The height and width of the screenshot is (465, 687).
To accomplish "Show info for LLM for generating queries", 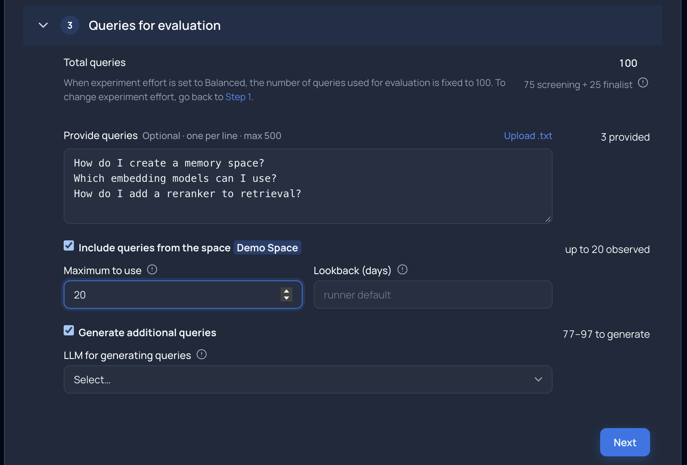I will pyautogui.click(x=202, y=355).
